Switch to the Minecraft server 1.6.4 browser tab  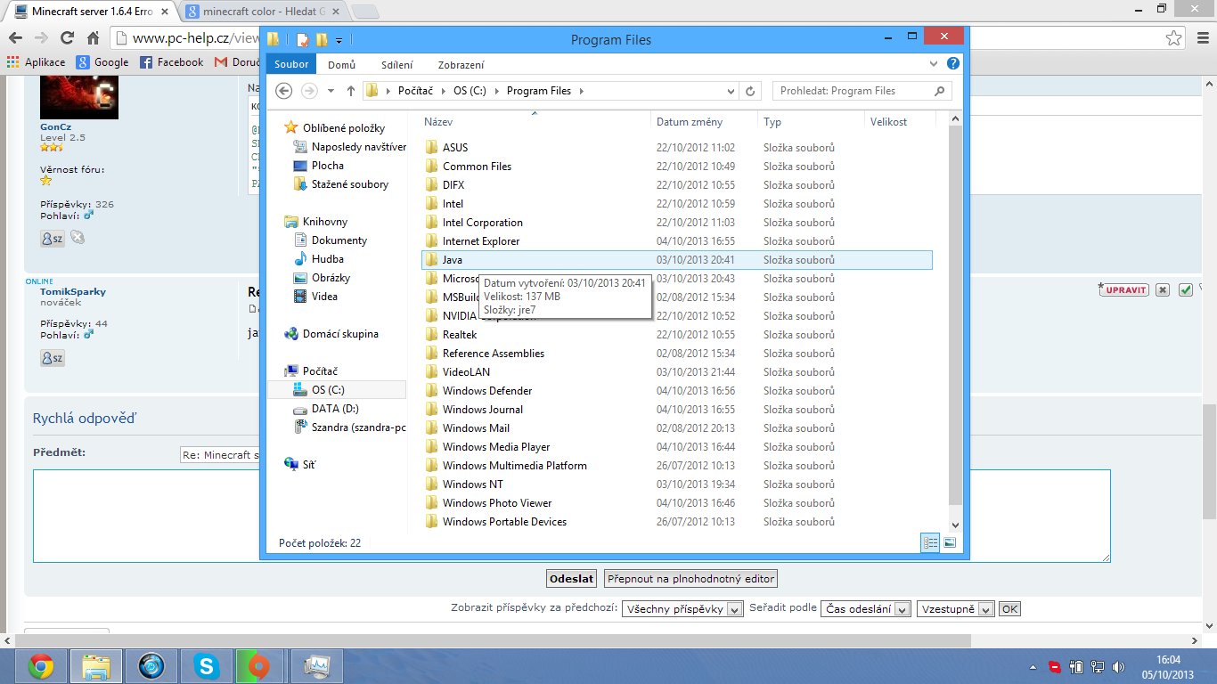coord(92,12)
